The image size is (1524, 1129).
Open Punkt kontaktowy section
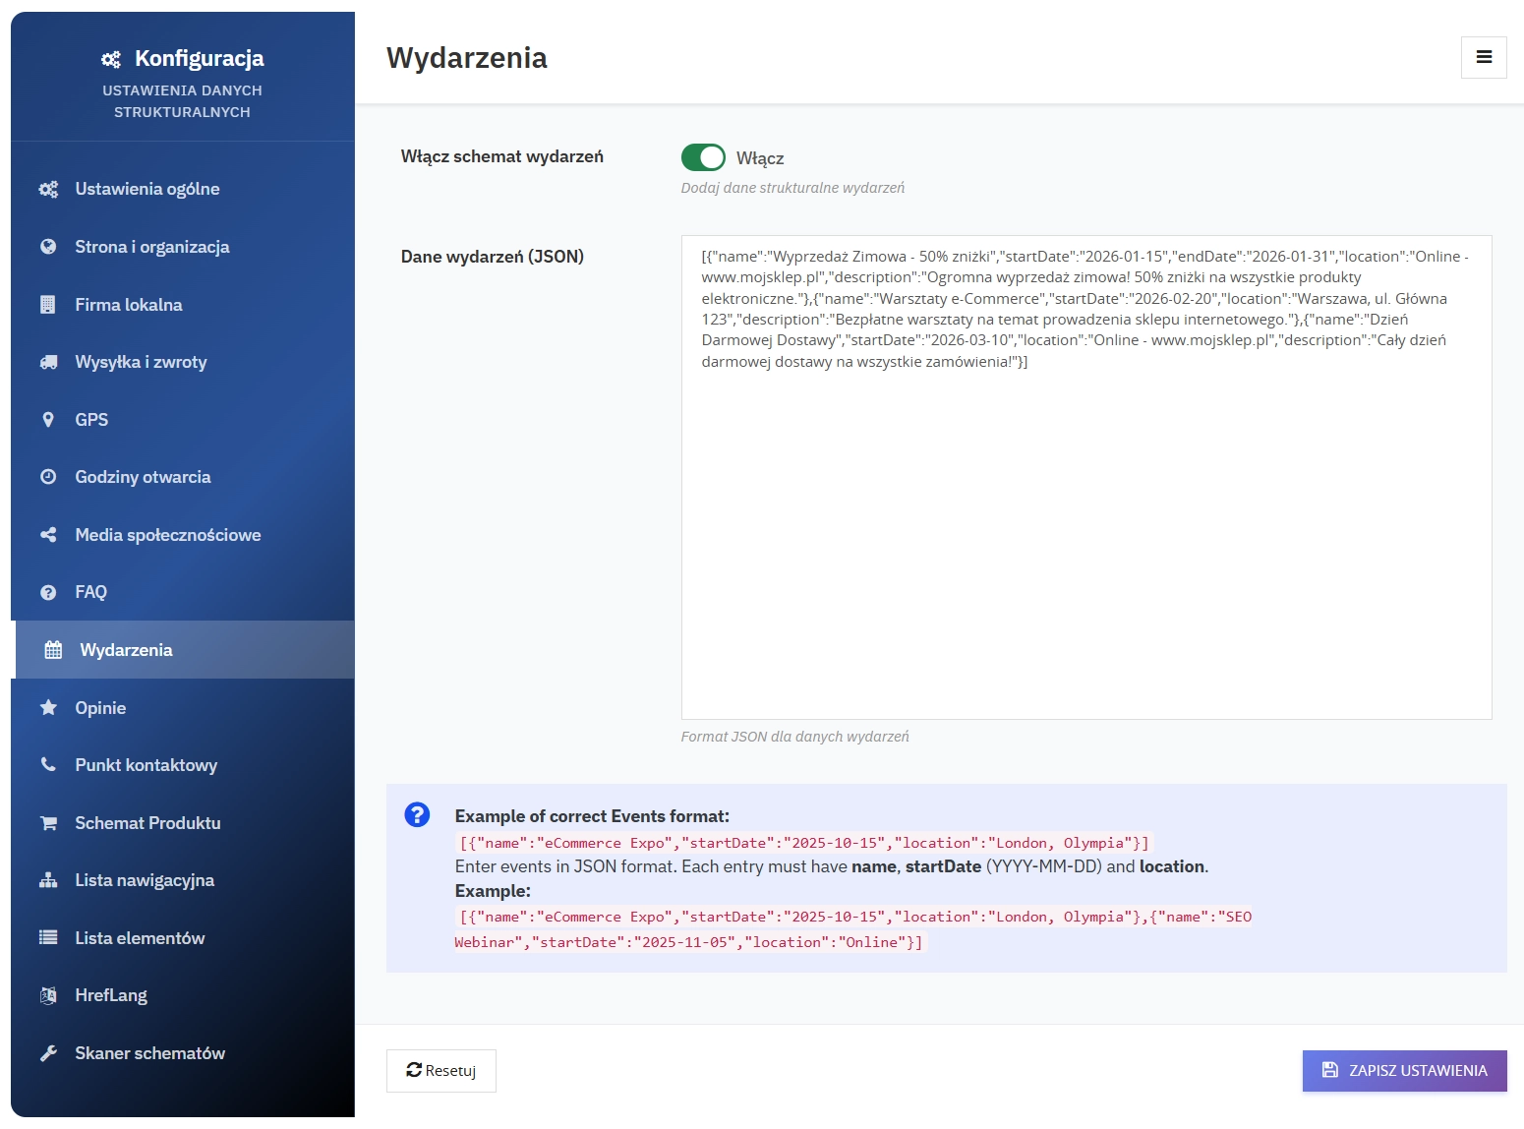tap(146, 765)
